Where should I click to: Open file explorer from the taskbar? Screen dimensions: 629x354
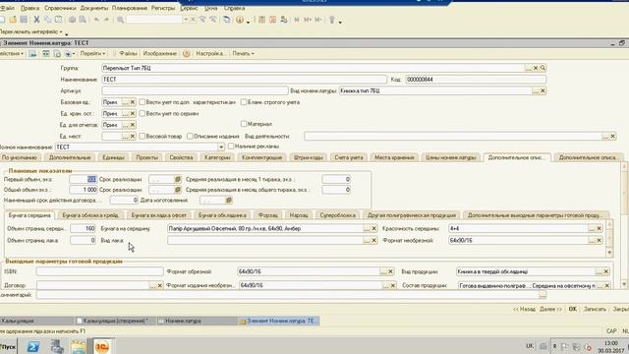pos(79,346)
